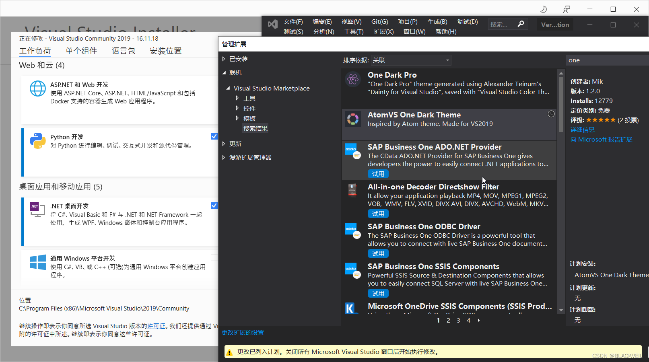Collapse the 联机 tree node

point(224,73)
